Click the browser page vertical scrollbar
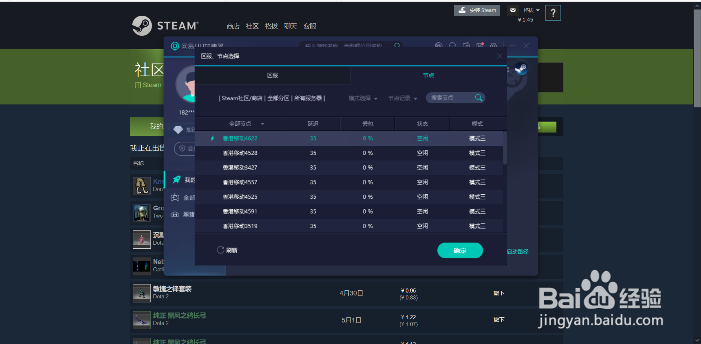This screenshot has width=701, height=344. 697,58
